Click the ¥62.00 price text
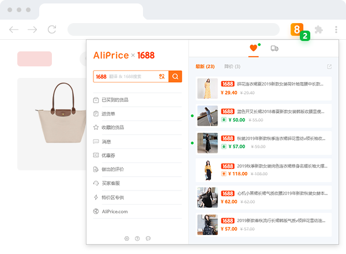 click(229, 201)
